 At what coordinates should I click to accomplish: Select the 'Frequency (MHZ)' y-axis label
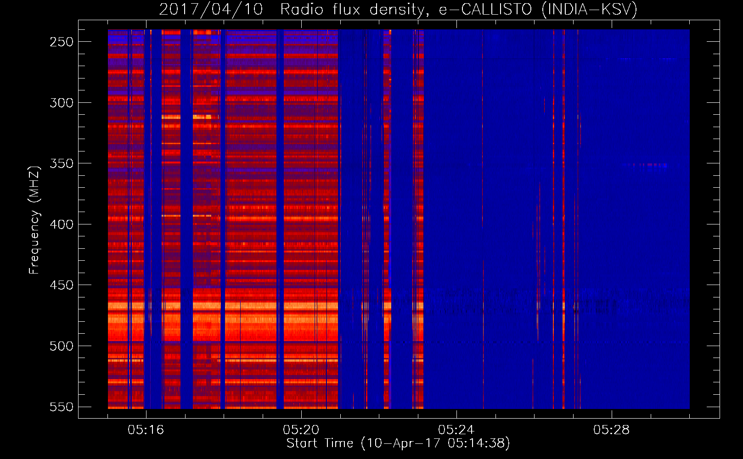coord(34,220)
